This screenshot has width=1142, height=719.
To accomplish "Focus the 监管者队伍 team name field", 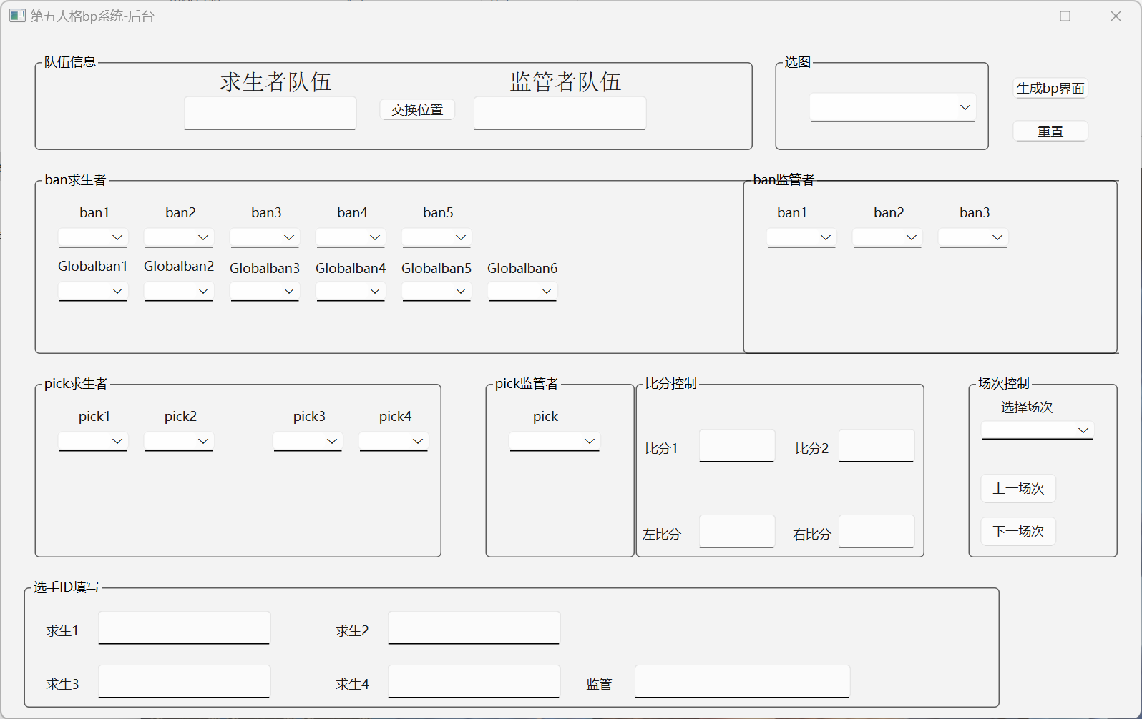I will [x=560, y=113].
